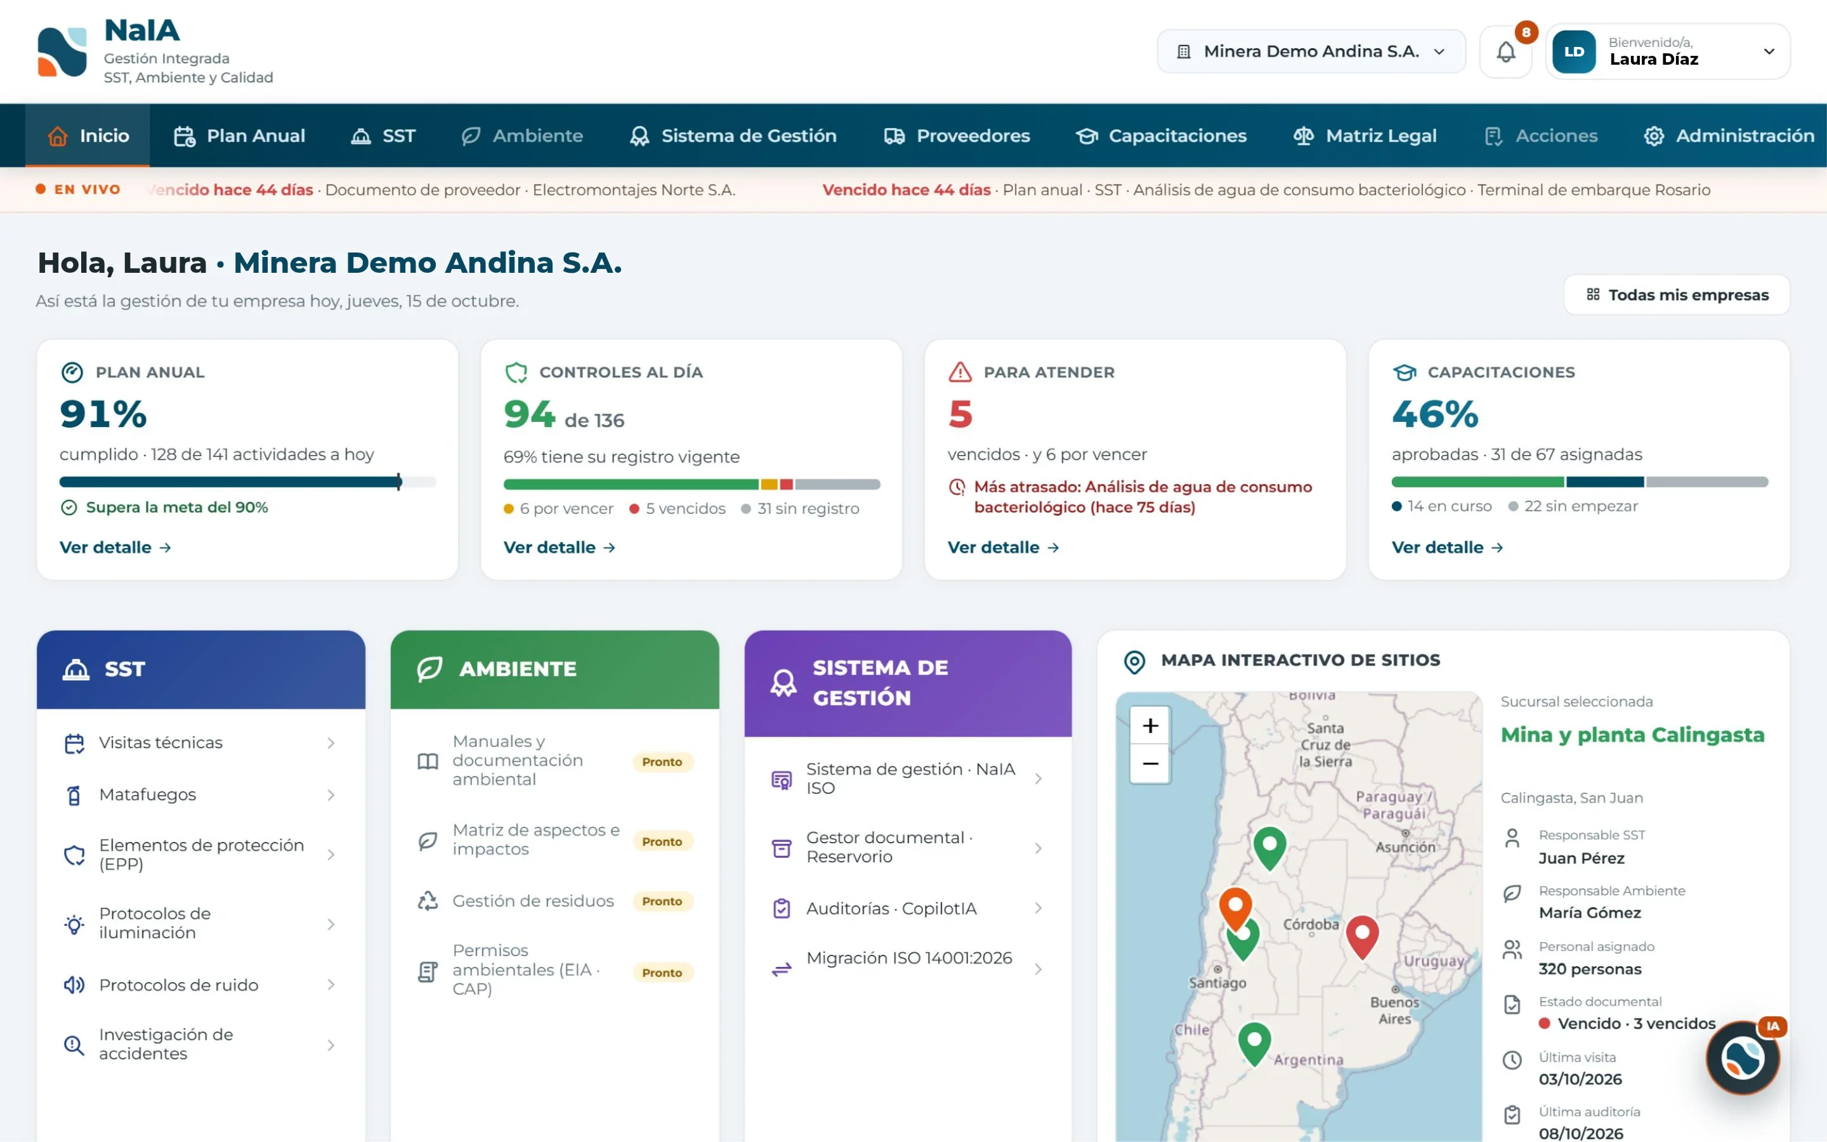Click the Ambiente leaf icon in card header
The height and width of the screenshot is (1142, 1827).
429,669
